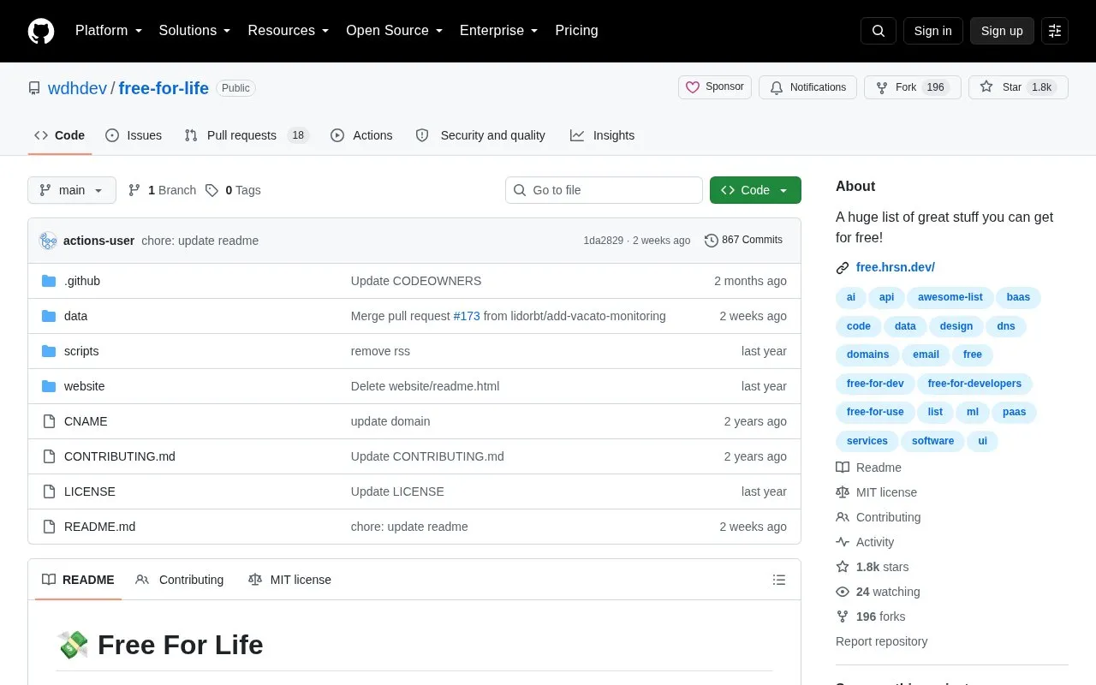
Task: Click the tag icon next to 0 Tags
Action: coord(211,190)
